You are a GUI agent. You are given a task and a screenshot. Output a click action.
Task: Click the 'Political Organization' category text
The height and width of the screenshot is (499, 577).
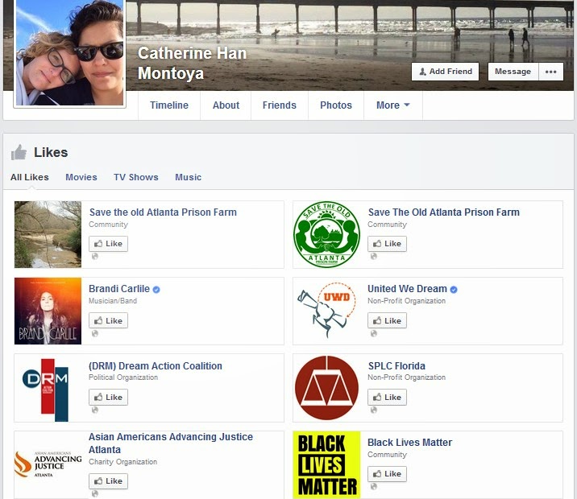[x=123, y=377]
